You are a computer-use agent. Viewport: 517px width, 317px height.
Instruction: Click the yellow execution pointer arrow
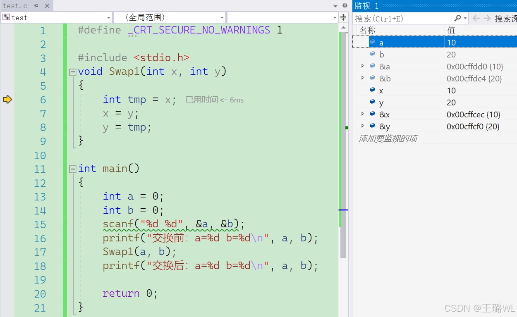click(7, 99)
